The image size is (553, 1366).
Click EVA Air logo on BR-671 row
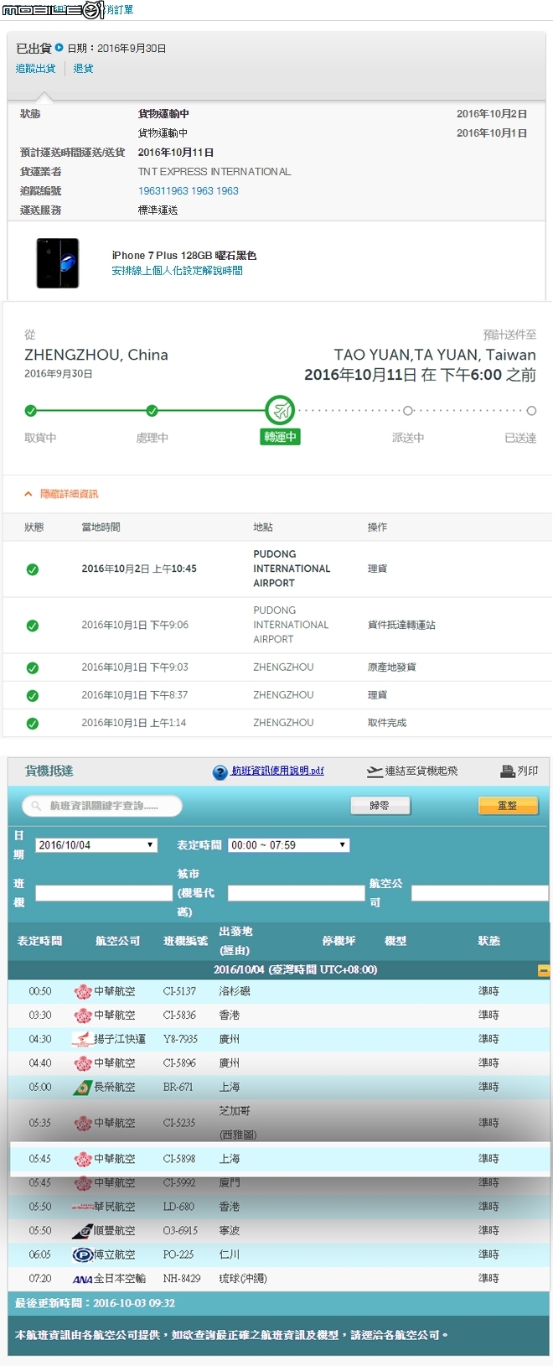(x=82, y=1088)
